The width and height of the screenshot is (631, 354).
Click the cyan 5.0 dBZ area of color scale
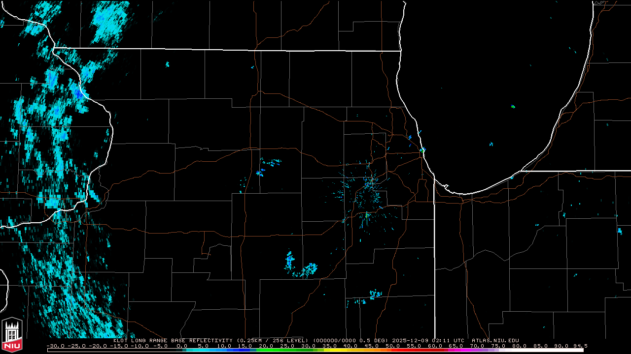coord(203,350)
